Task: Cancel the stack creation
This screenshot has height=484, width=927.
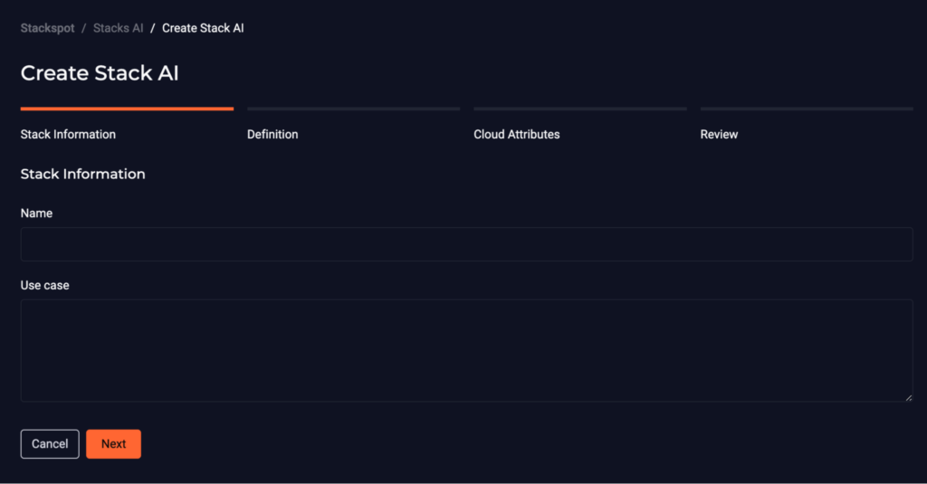Action: [50, 444]
